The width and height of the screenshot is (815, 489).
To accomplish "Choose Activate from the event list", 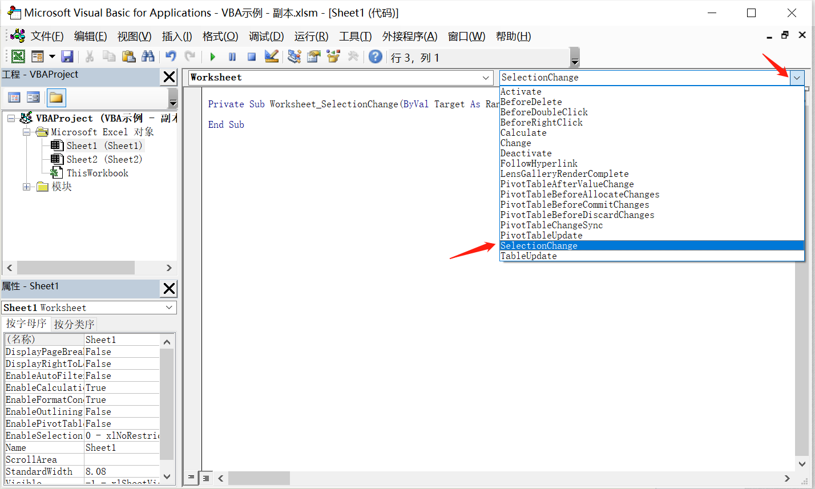I will point(652,91).
